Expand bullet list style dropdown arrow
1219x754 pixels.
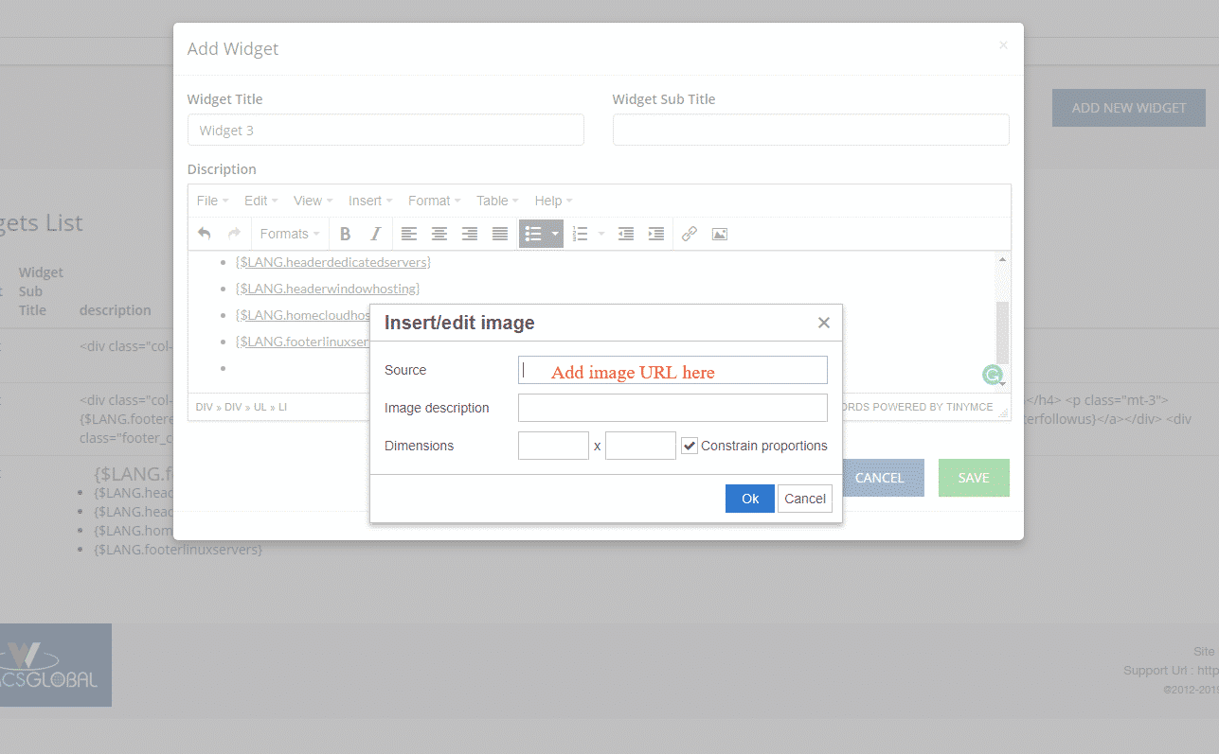(555, 234)
